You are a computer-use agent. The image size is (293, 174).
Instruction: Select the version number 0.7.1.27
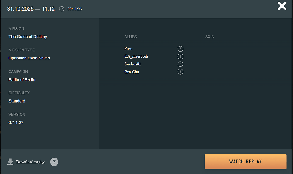(x=16, y=122)
